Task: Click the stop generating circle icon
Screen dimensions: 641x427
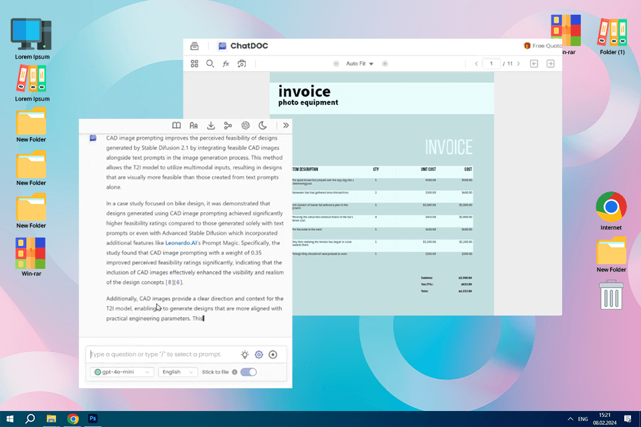Action: point(272,355)
